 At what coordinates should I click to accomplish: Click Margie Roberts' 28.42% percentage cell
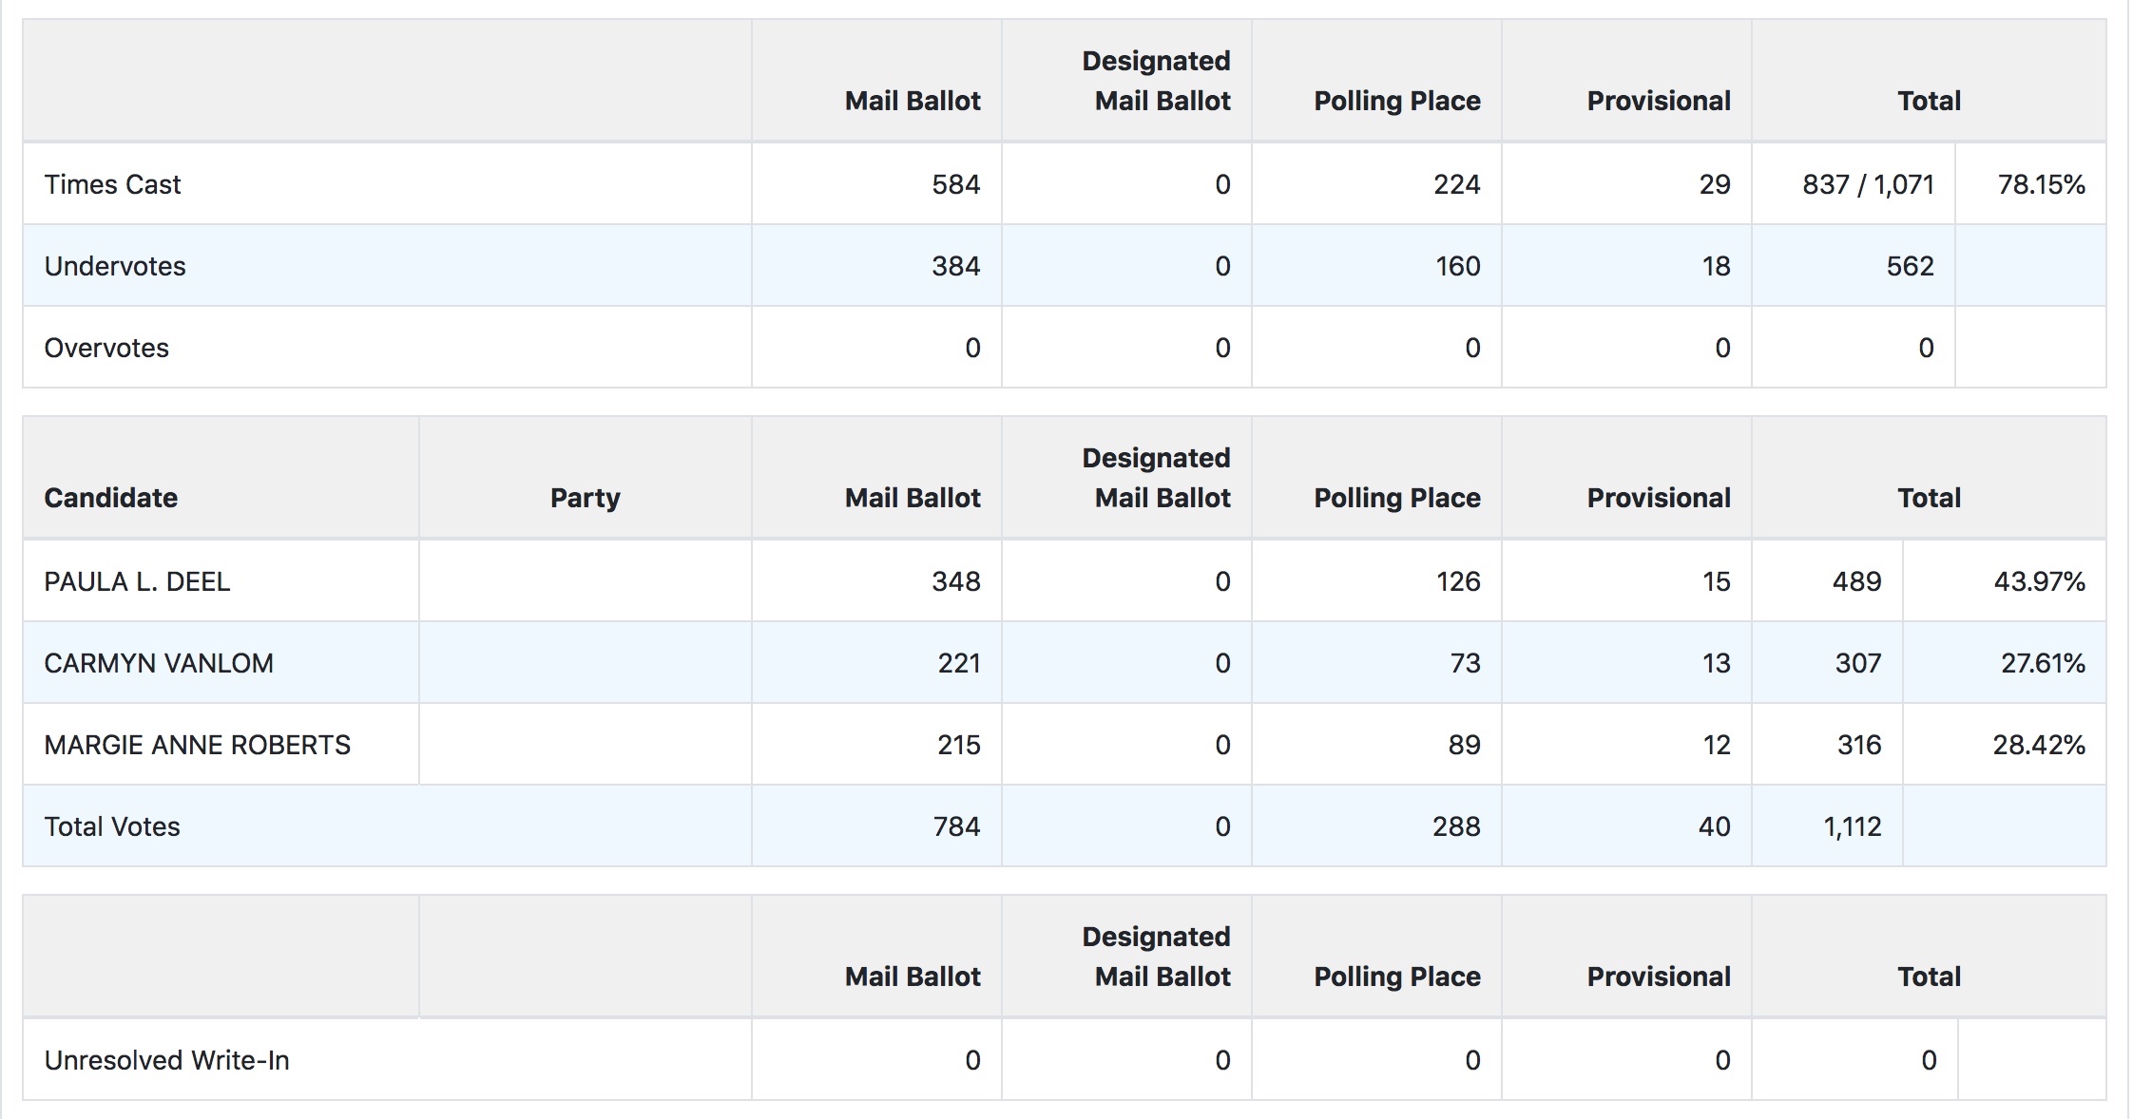(x=2039, y=745)
